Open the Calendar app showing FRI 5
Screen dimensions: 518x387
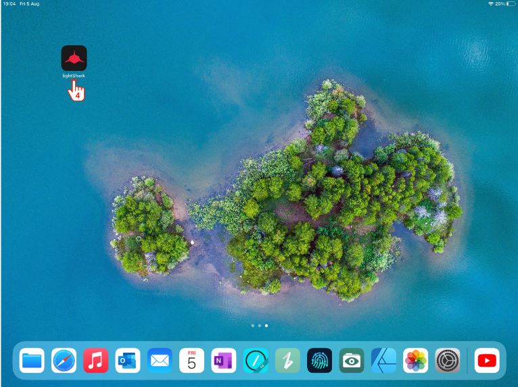click(x=191, y=360)
